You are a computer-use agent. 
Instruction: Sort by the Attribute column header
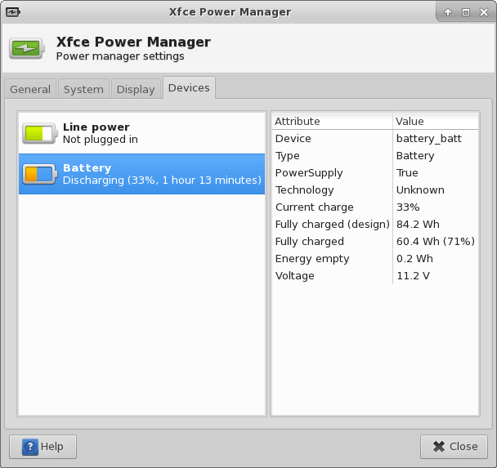331,121
